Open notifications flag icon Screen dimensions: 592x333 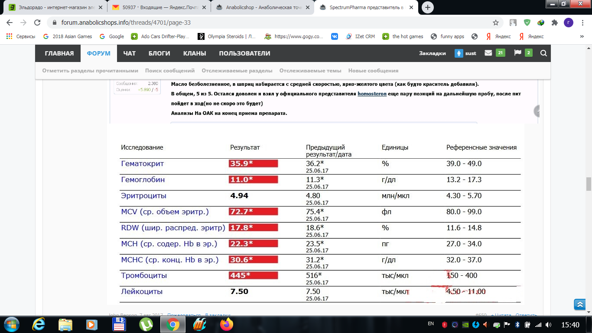click(517, 53)
